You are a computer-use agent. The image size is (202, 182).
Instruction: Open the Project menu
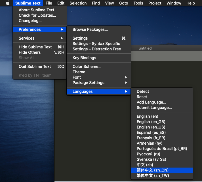point(155,3)
